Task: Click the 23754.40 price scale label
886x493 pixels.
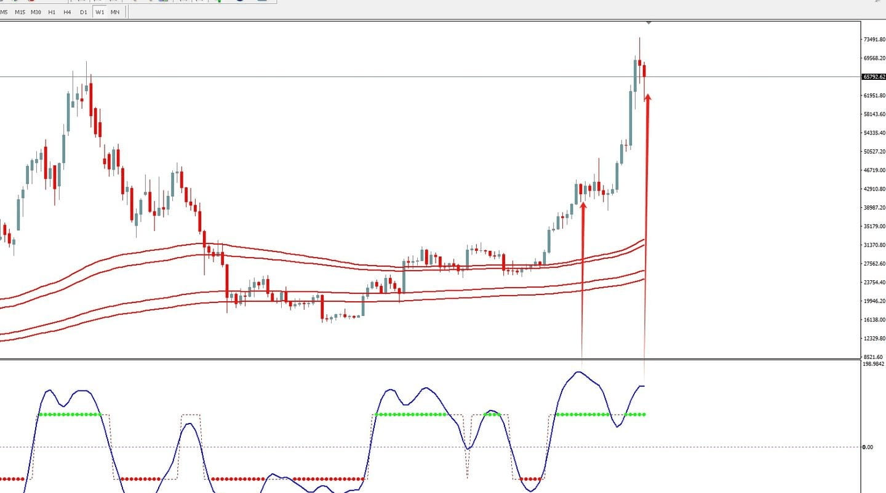Action: tap(874, 282)
